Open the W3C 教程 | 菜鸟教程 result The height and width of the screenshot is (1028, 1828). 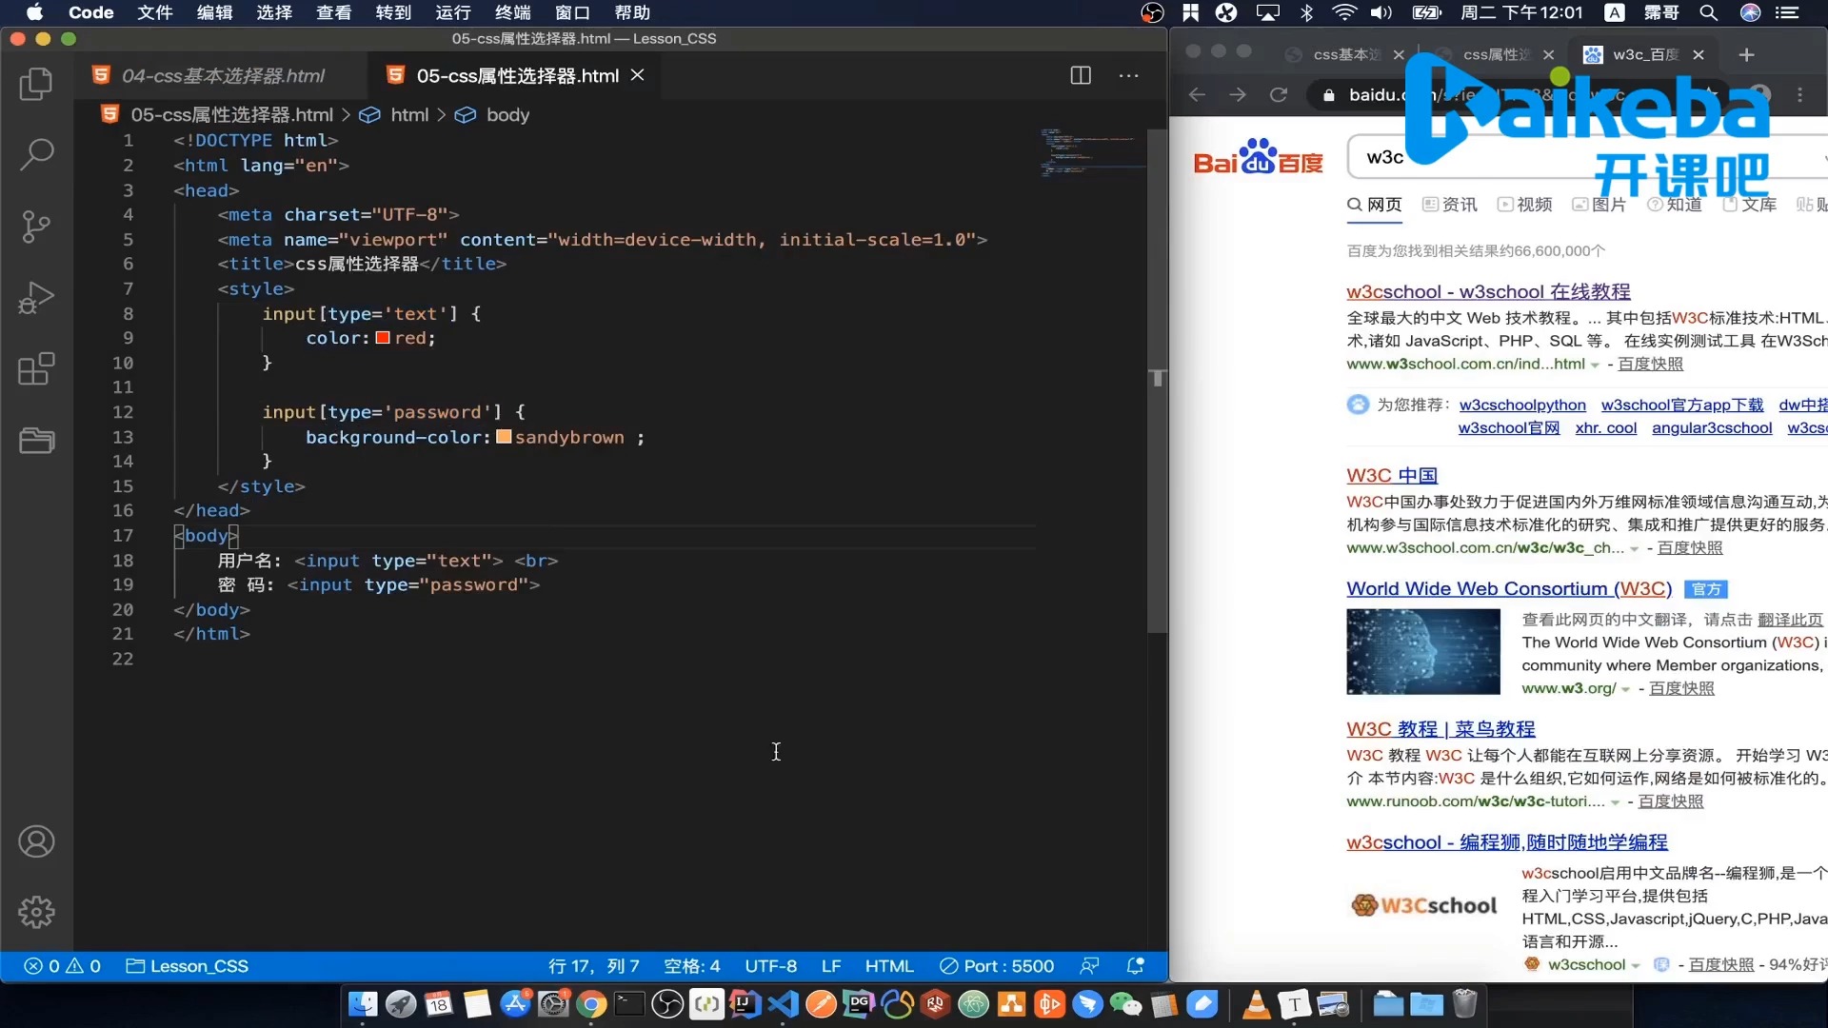click(x=1441, y=728)
